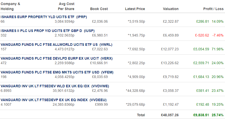Click the Avg Cost Per Share column header
Viewport: 225px width, 119px height.
66,6
